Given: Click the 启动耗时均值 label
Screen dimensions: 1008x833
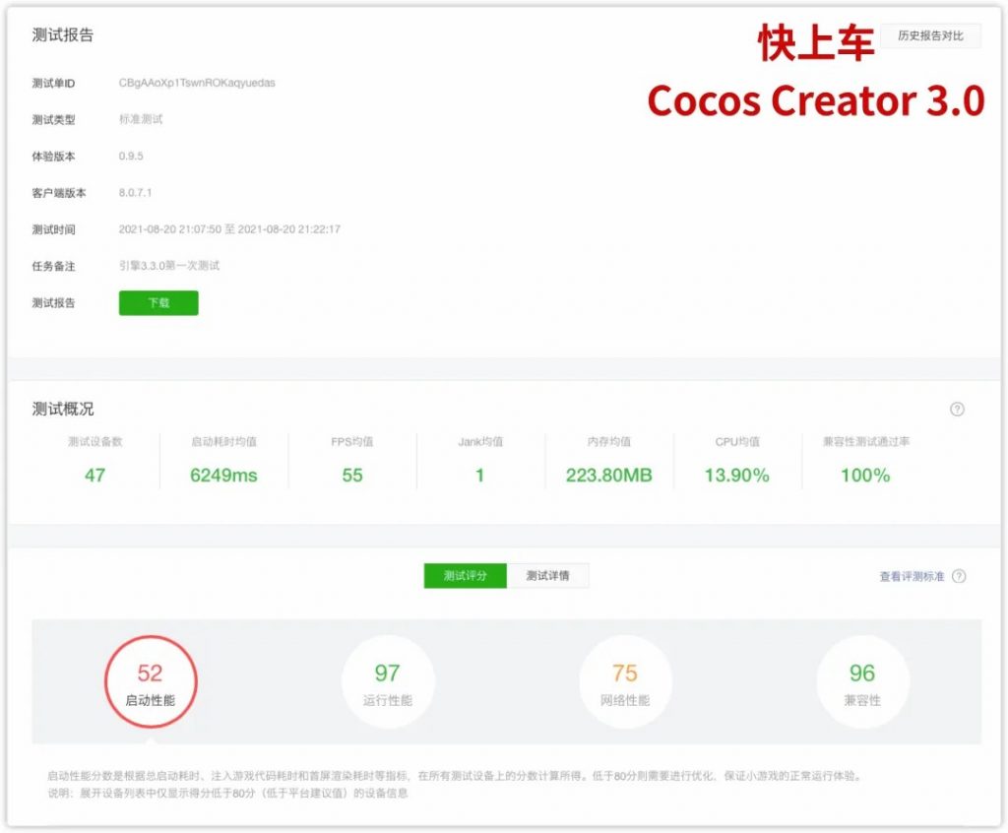Looking at the screenshot, I should pos(223,442).
